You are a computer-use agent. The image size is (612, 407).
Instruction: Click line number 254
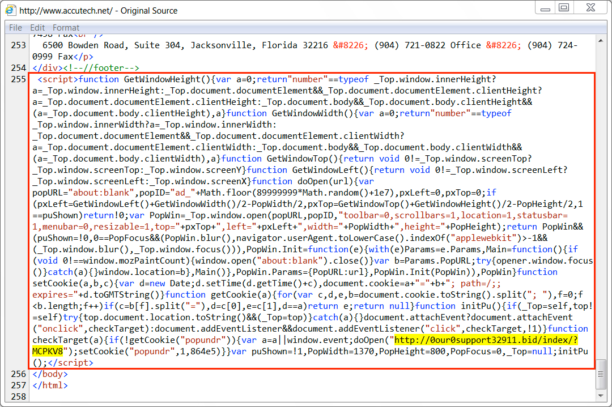[x=18, y=68]
